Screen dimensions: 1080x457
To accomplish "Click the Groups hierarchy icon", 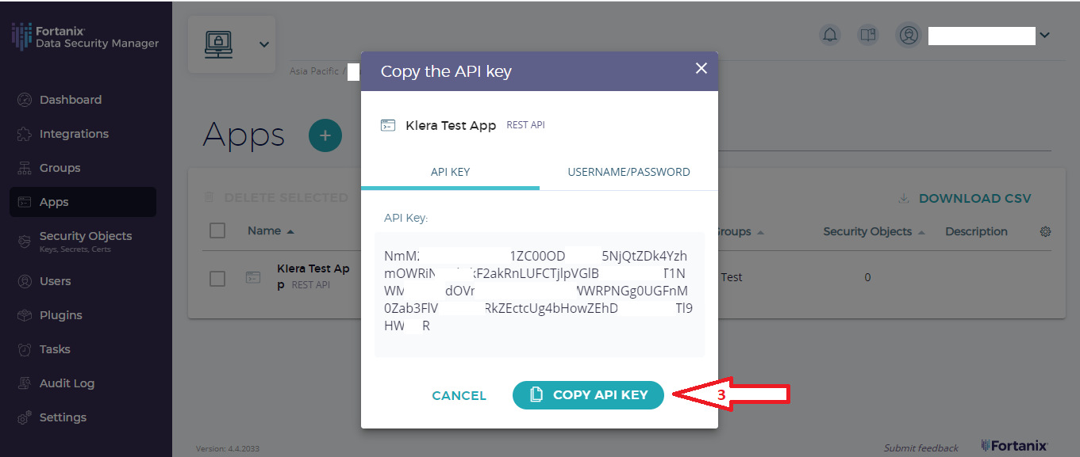I will pyautogui.click(x=25, y=168).
